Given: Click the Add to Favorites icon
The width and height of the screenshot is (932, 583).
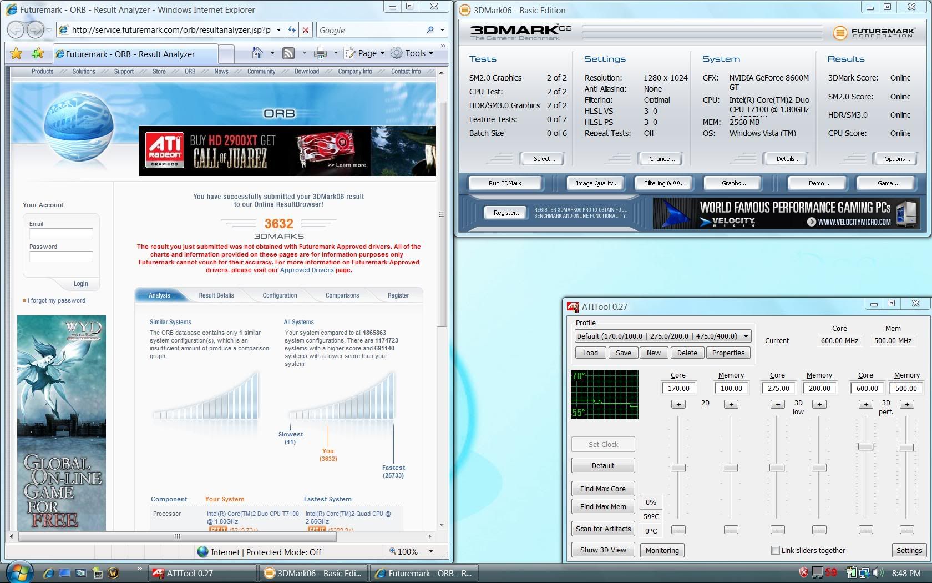Looking at the screenshot, I should pos(38,53).
